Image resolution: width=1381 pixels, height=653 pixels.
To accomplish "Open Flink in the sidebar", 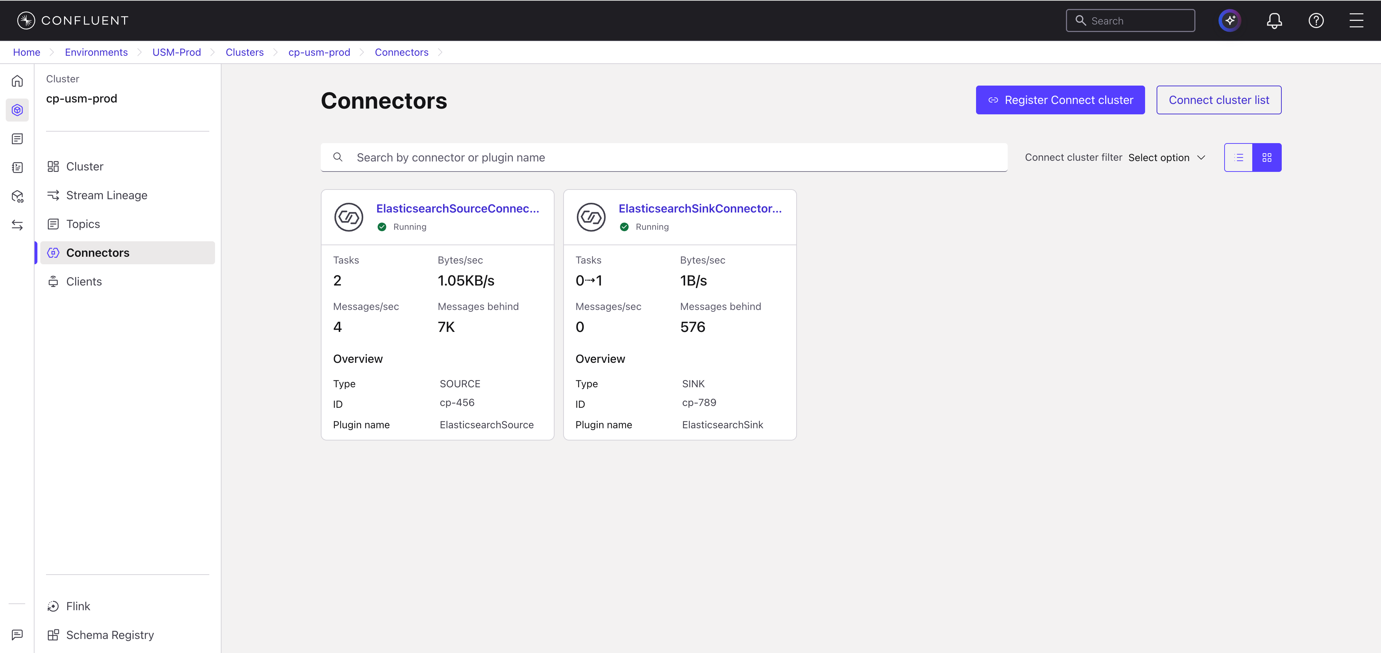I will point(128,606).
